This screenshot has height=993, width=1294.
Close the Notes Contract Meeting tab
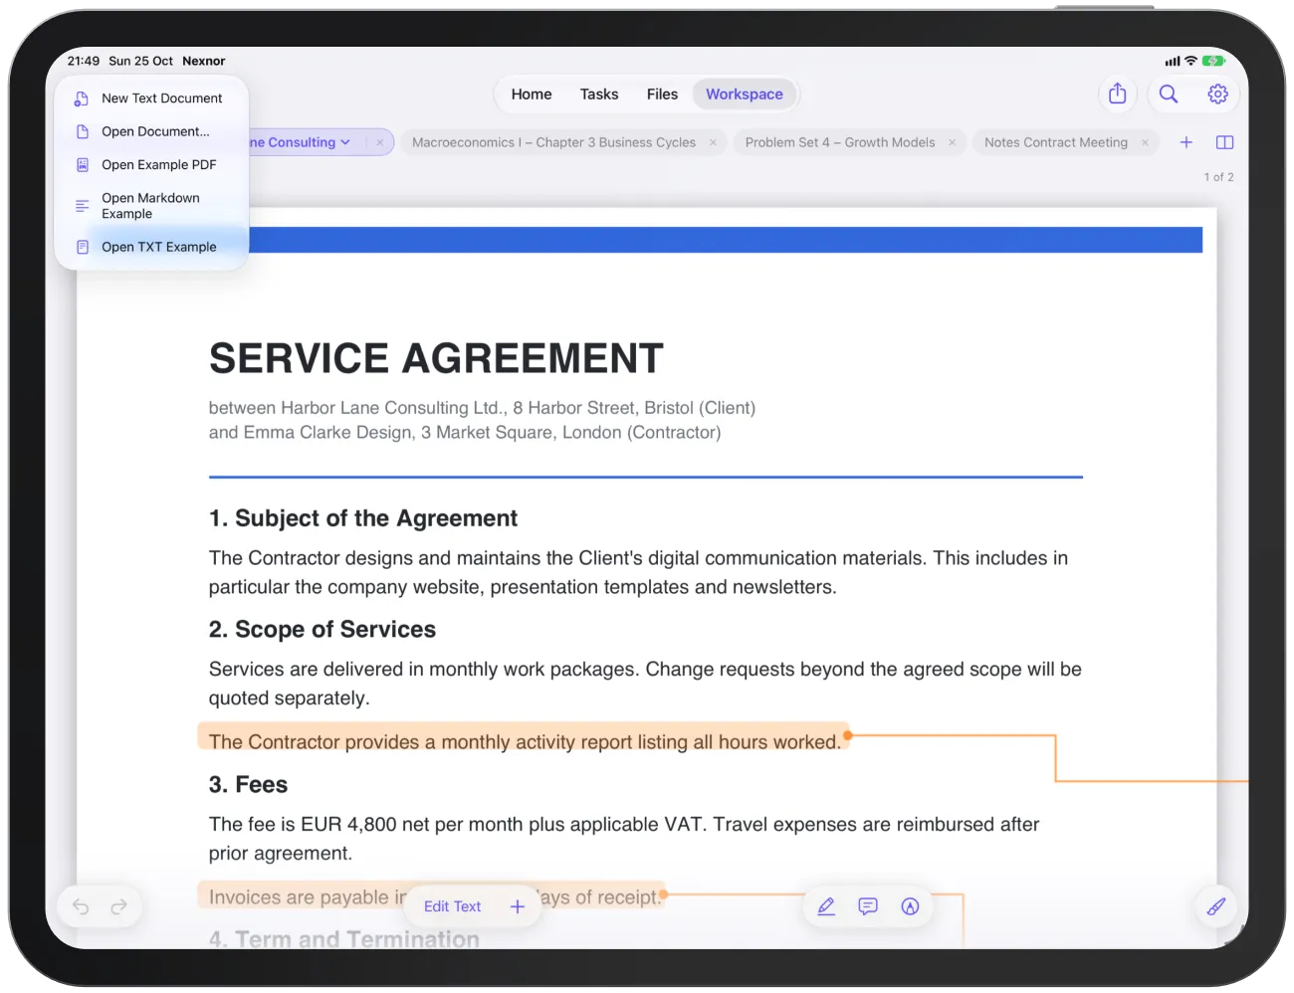click(1145, 142)
